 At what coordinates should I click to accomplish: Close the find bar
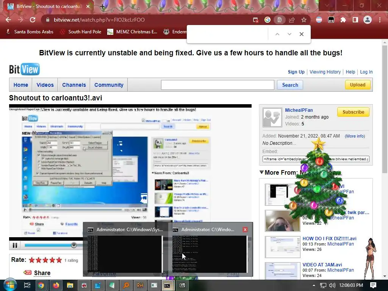tap(301, 34)
